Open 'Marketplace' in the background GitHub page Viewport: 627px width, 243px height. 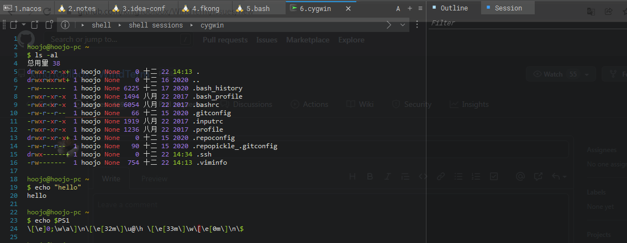[308, 40]
